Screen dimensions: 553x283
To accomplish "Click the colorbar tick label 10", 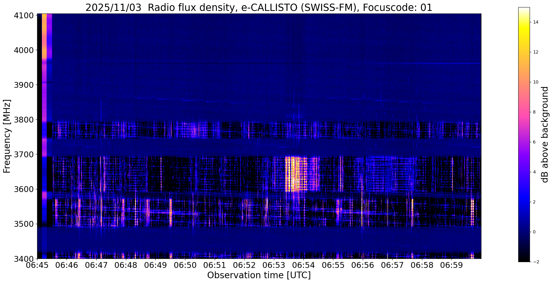I will (x=535, y=82).
